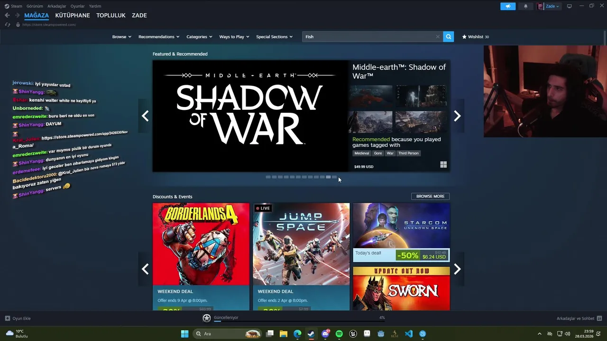Expand the Categories dropdown
The width and height of the screenshot is (607, 341).
199,36
